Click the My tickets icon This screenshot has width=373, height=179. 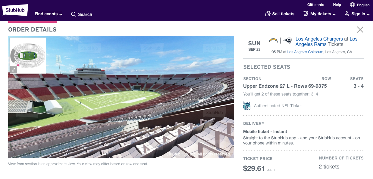(x=306, y=14)
